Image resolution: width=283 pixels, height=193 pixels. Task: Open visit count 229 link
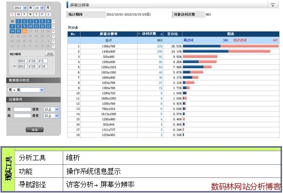pos(159,46)
